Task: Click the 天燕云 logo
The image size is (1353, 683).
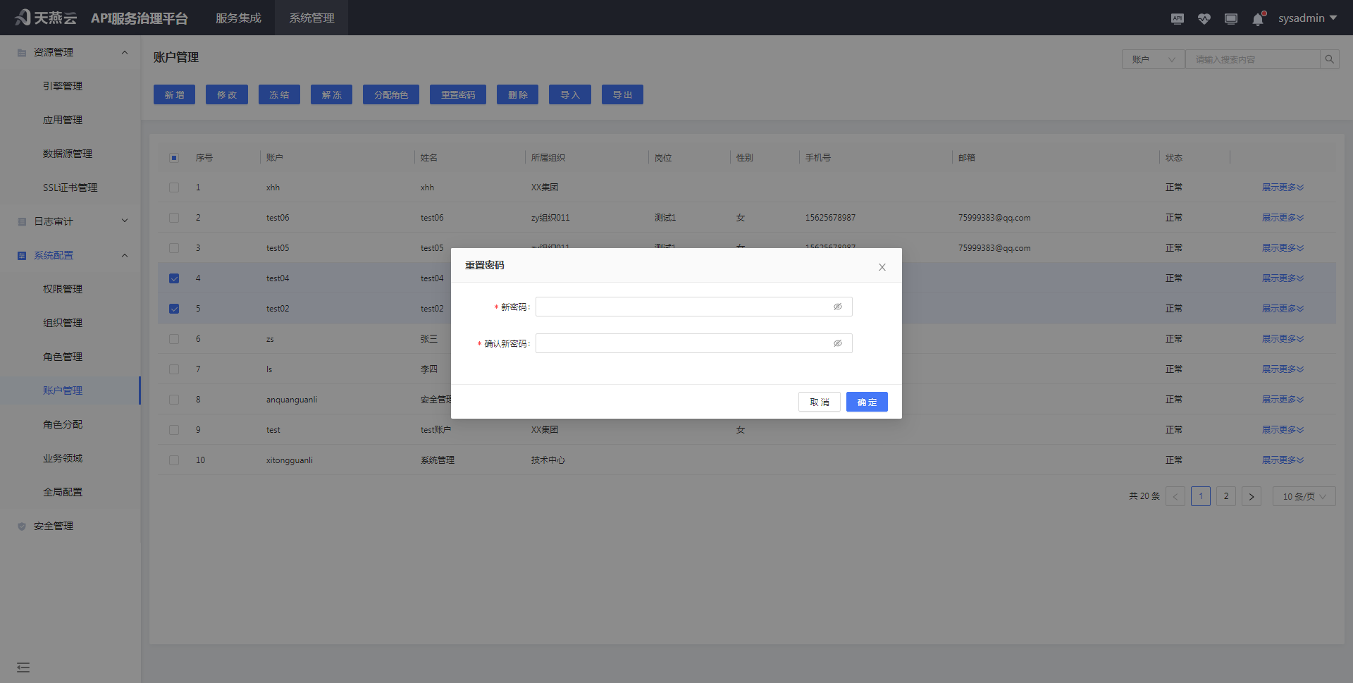Action: (45, 18)
